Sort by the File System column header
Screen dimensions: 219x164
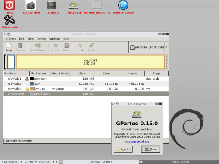pos(40,74)
